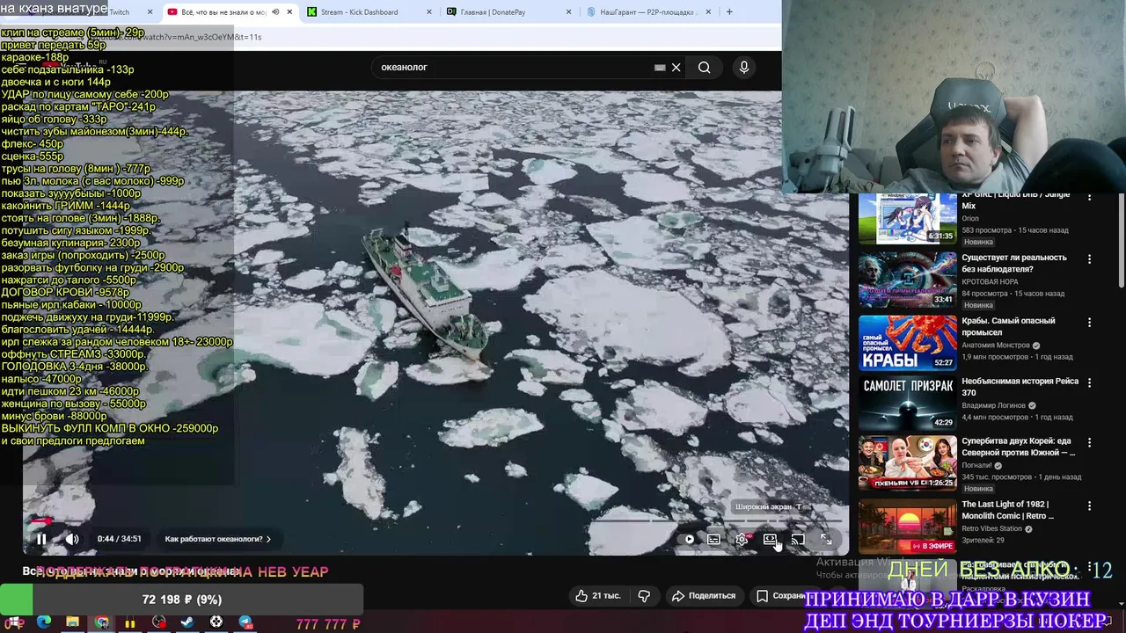The width and height of the screenshot is (1126, 633).
Task: Close the Twitch tab
Action: pos(150,12)
